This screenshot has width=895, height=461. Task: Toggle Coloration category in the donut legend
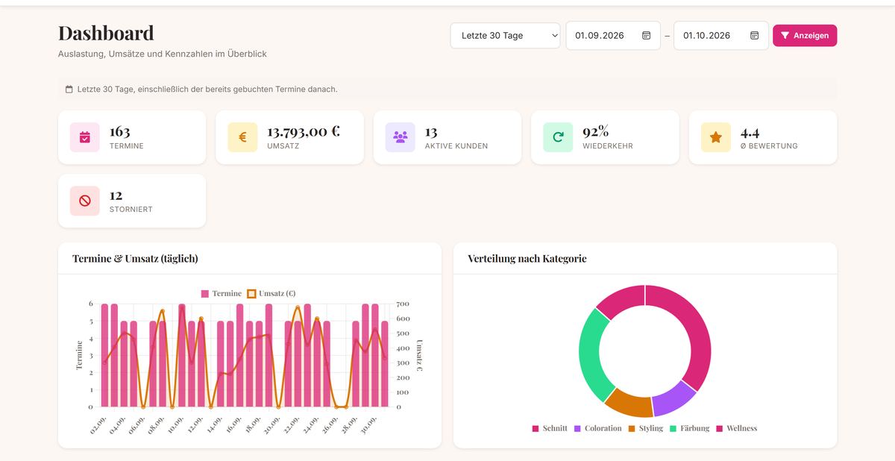[597, 428]
